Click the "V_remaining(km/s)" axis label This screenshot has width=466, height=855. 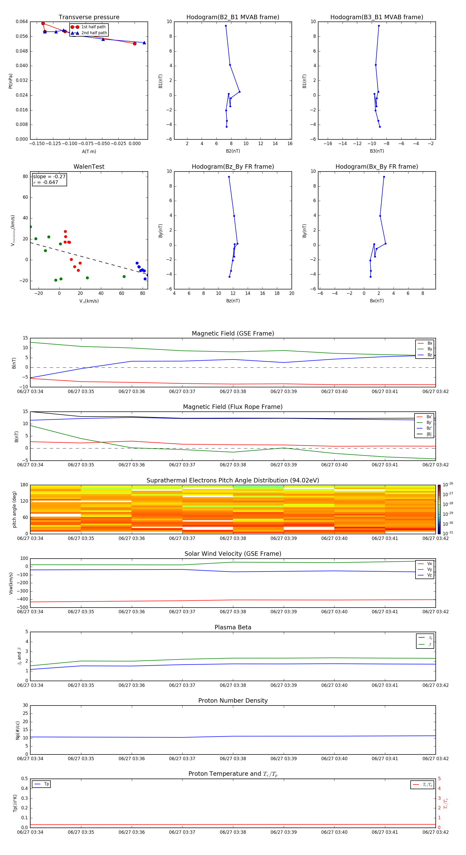(13, 230)
